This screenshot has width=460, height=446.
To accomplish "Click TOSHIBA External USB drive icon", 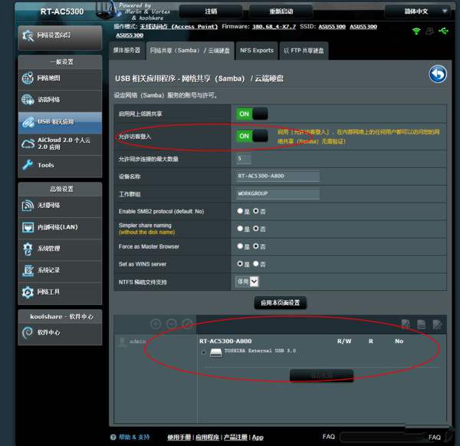I will (216, 352).
